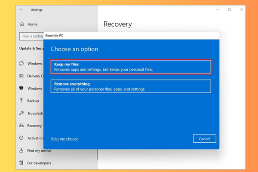This screenshot has width=258, height=172.
Task: Choose the Keep my files option
Action: [131, 67]
